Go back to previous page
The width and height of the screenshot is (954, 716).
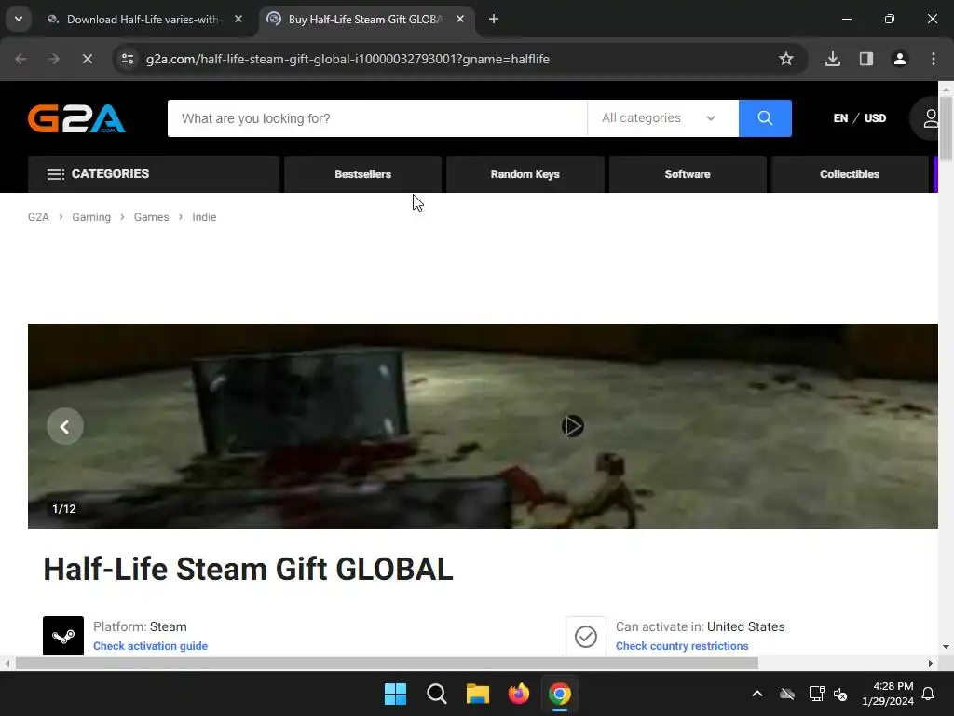20,59
